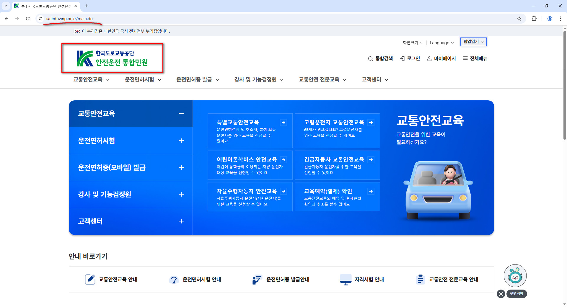Bookmark this page with the star icon
567x307 pixels.
point(519,19)
